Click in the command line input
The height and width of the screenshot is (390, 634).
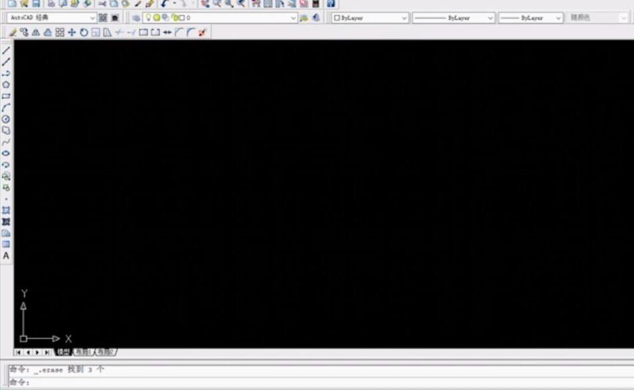point(321,382)
